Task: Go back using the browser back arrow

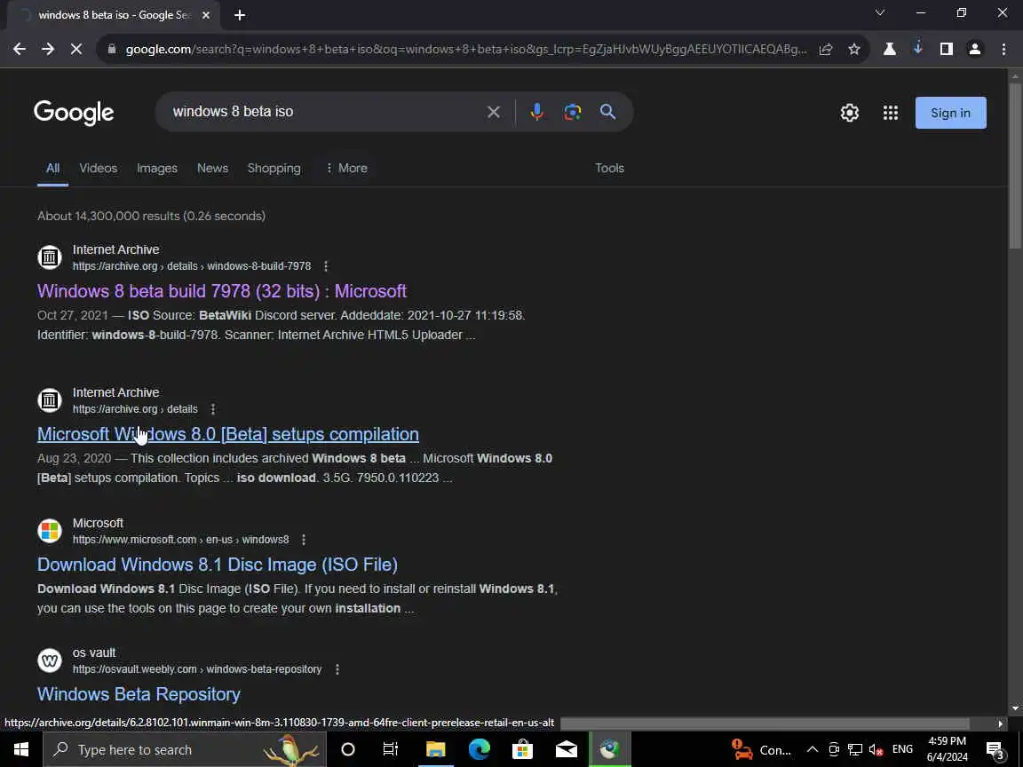Action: 20,49
